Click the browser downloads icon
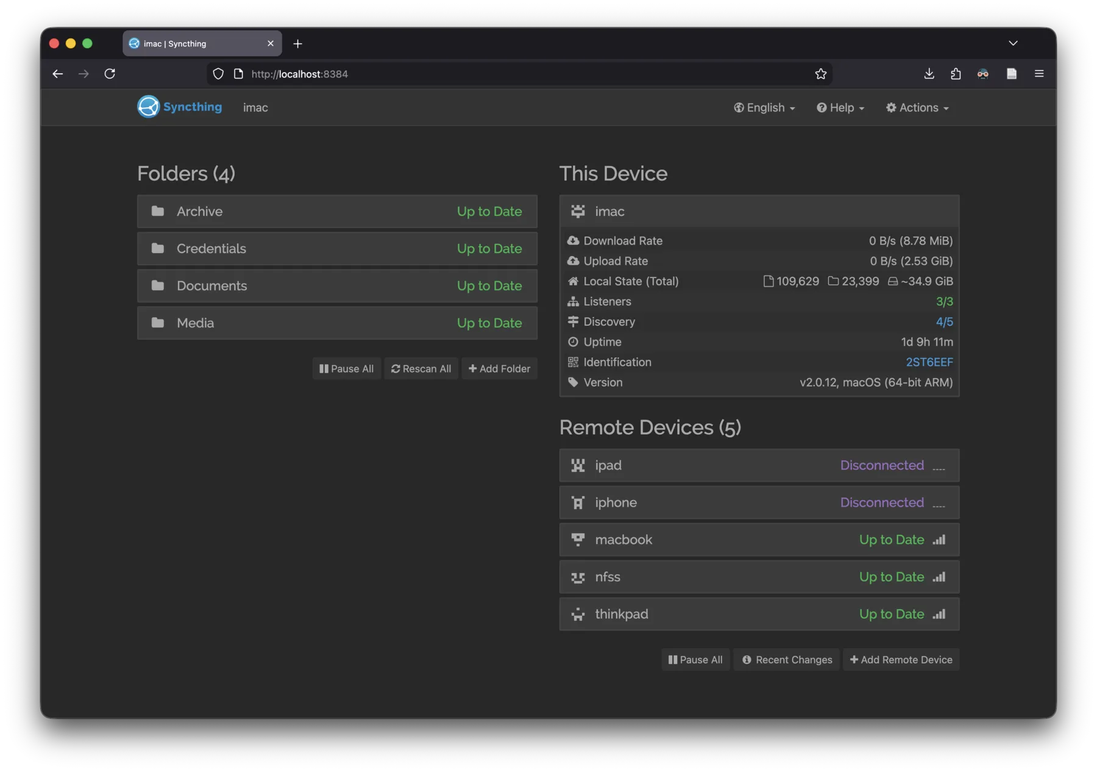Image resolution: width=1097 pixels, height=772 pixels. 928,74
